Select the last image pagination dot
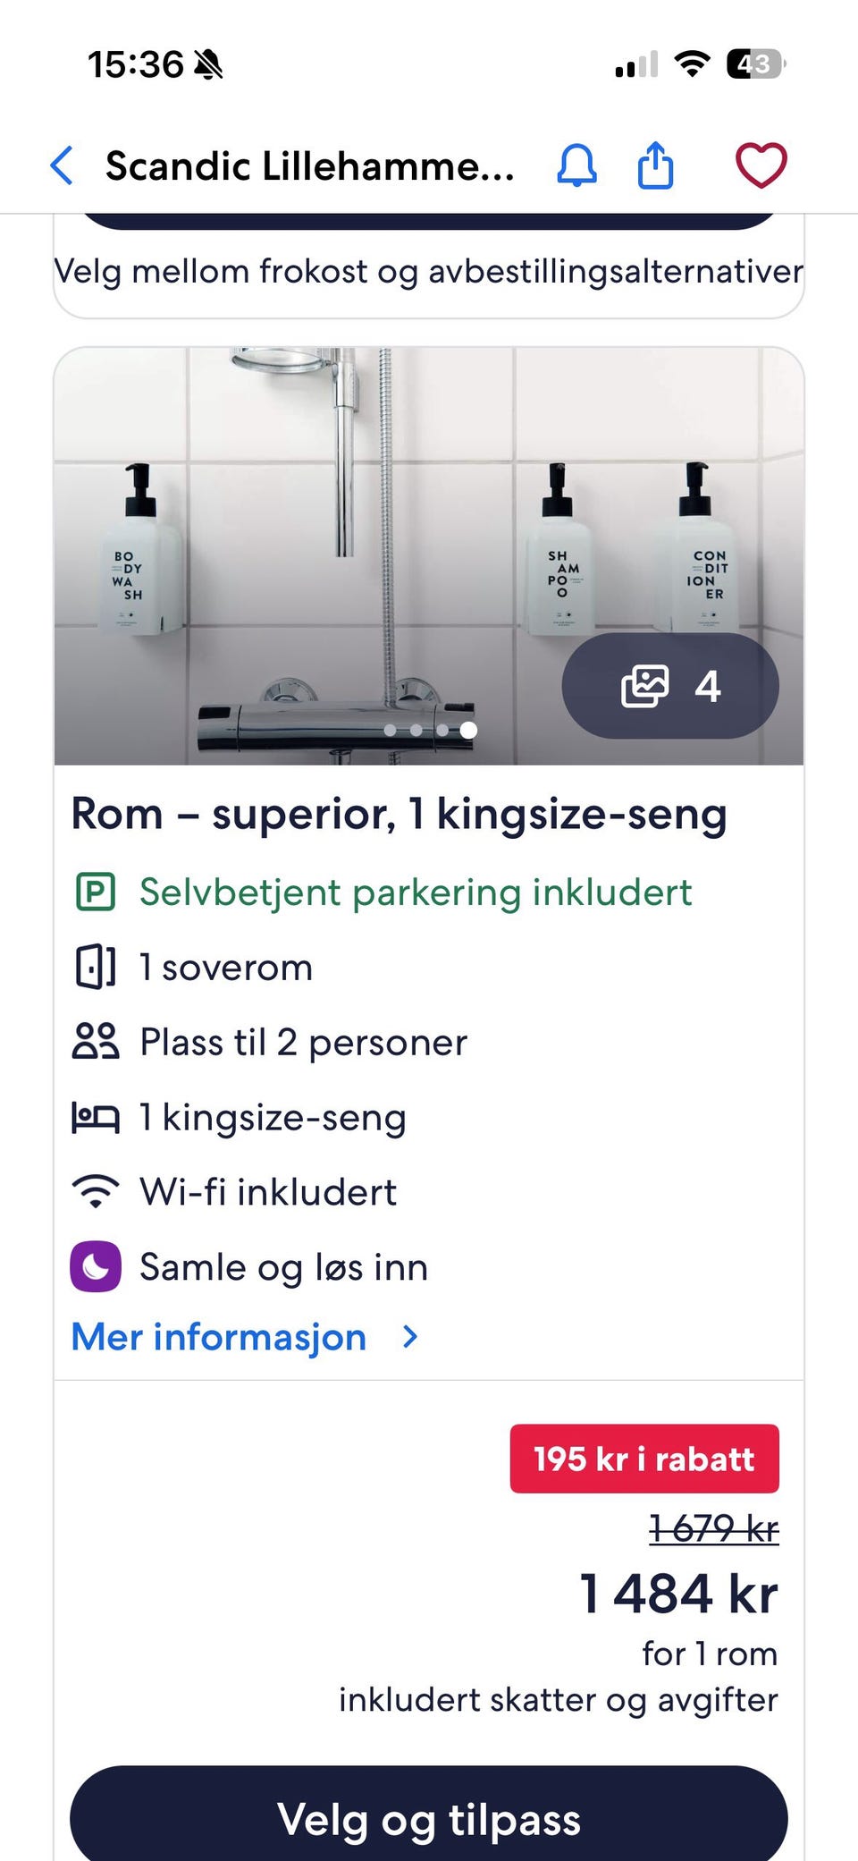The height and width of the screenshot is (1861, 858). [x=468, y=731]
